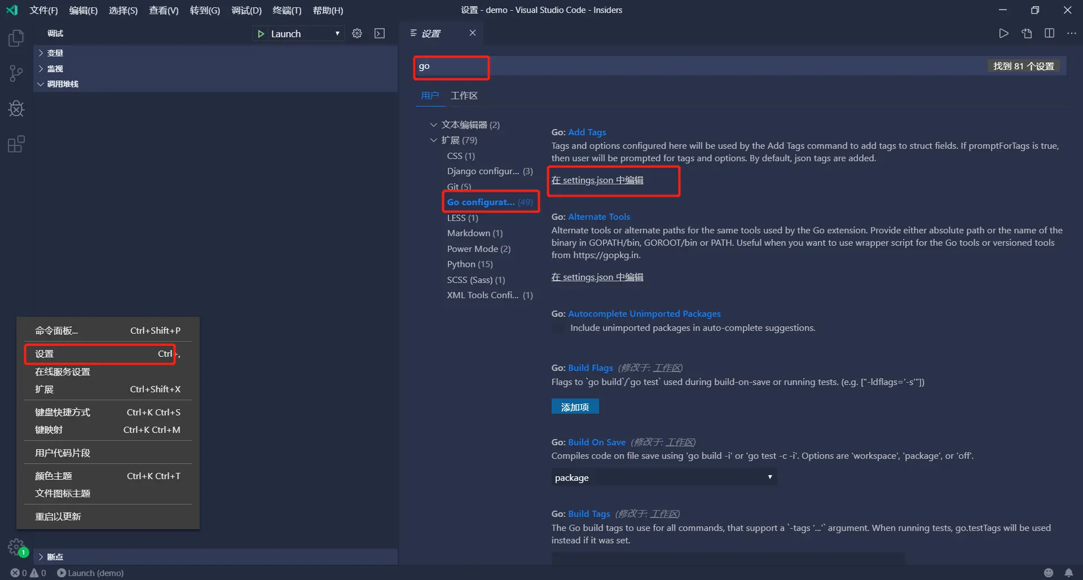Select Django configuration in settings tree
The height and width of the screenshot is (580, 1083).
point(490,171)
